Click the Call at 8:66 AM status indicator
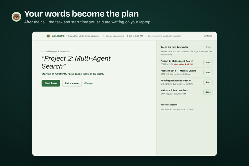Image resolution: width=249 pixels, height=166 pixels. tap(135, 36)
